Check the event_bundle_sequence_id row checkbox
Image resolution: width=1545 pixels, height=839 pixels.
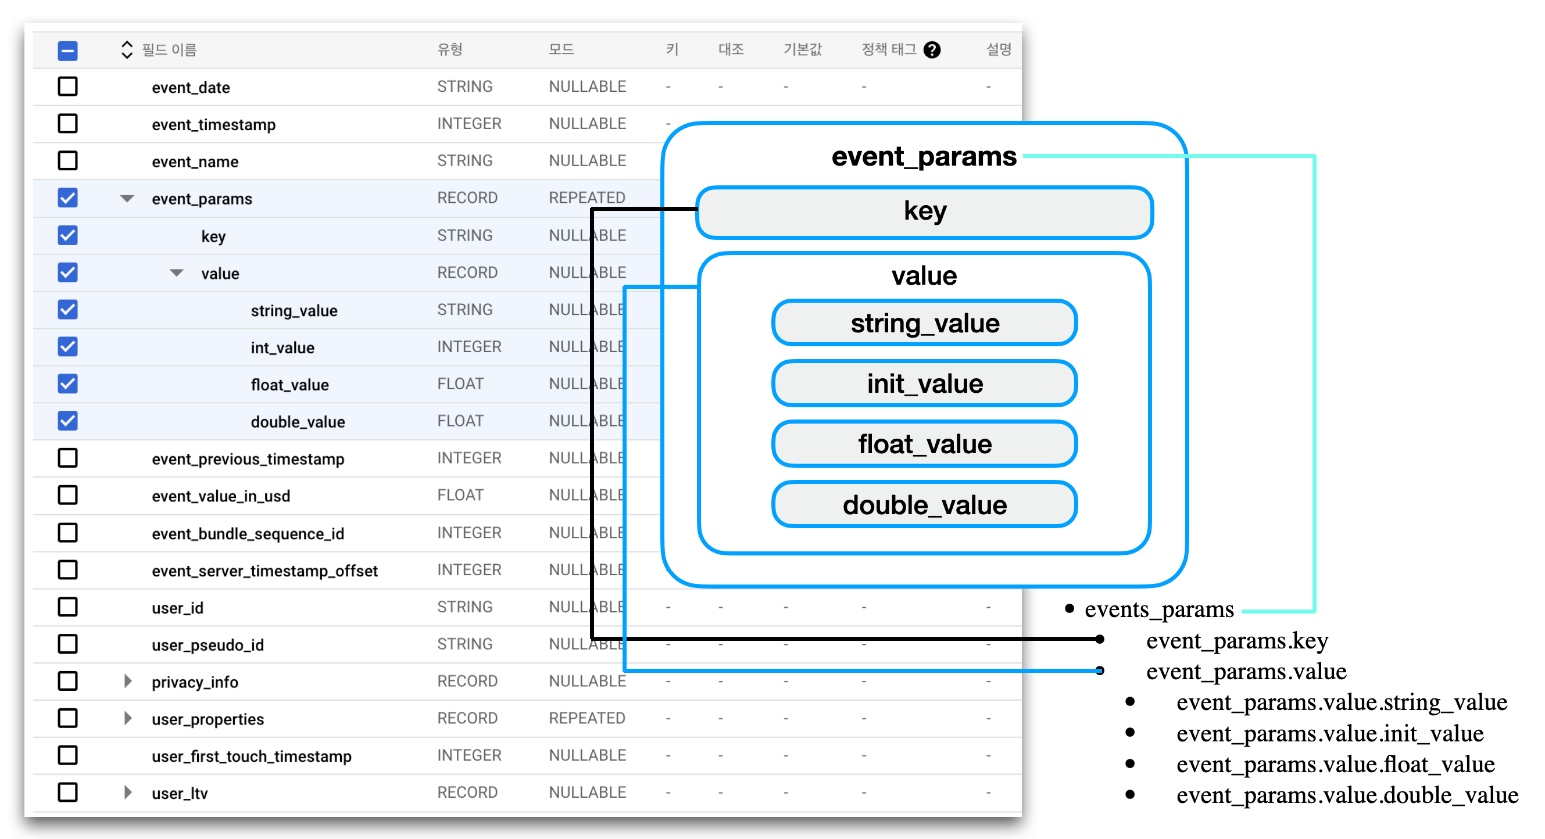point(68,533)
